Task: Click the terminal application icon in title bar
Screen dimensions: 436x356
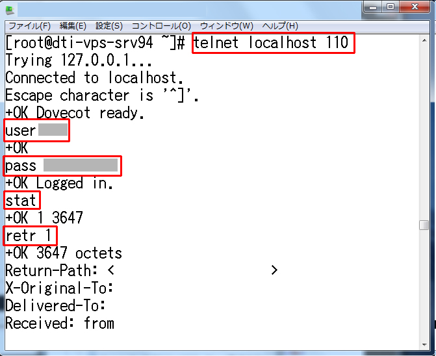Action: [x=10, y=10]
